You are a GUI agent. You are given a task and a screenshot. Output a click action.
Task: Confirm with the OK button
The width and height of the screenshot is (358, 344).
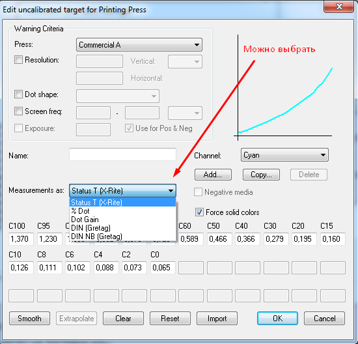point(278,318)
